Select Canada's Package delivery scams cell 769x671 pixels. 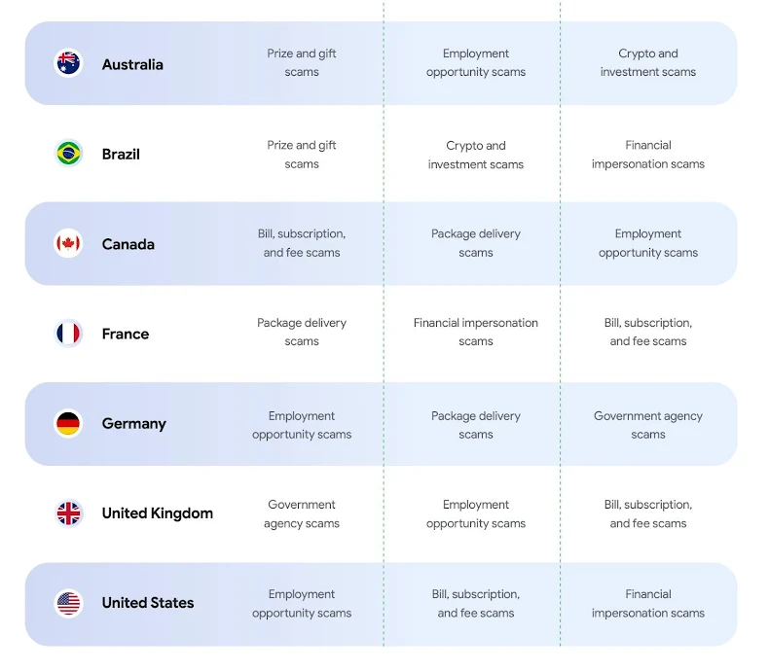[x=476, y=243]
